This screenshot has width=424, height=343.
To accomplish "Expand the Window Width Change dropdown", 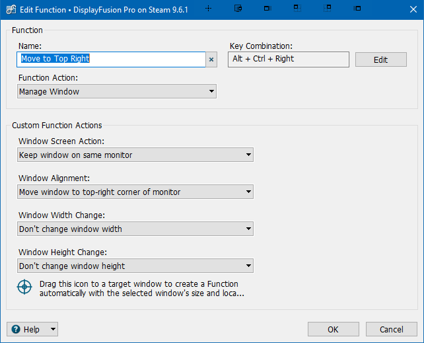I will coord(135,229).
